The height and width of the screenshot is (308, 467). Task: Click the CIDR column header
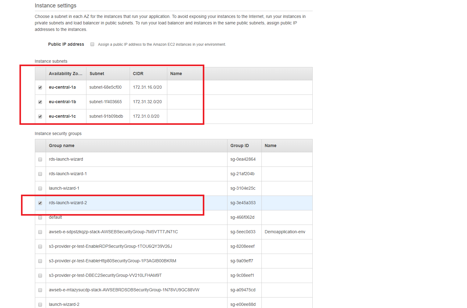[138, 74]
